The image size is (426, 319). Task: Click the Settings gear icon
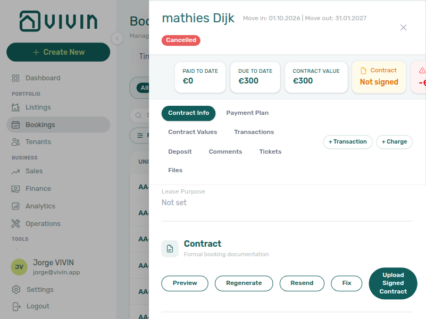tap(16, 289)
